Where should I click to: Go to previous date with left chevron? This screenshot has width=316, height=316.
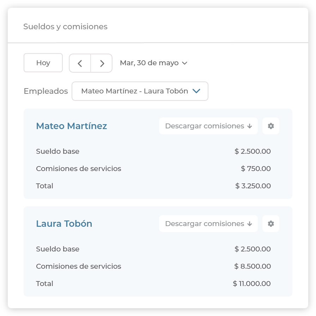tap(80, 63)
